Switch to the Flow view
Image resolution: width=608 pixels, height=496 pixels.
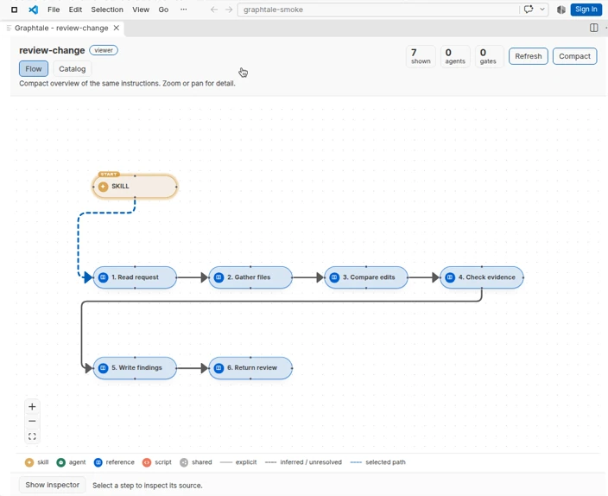34,68
